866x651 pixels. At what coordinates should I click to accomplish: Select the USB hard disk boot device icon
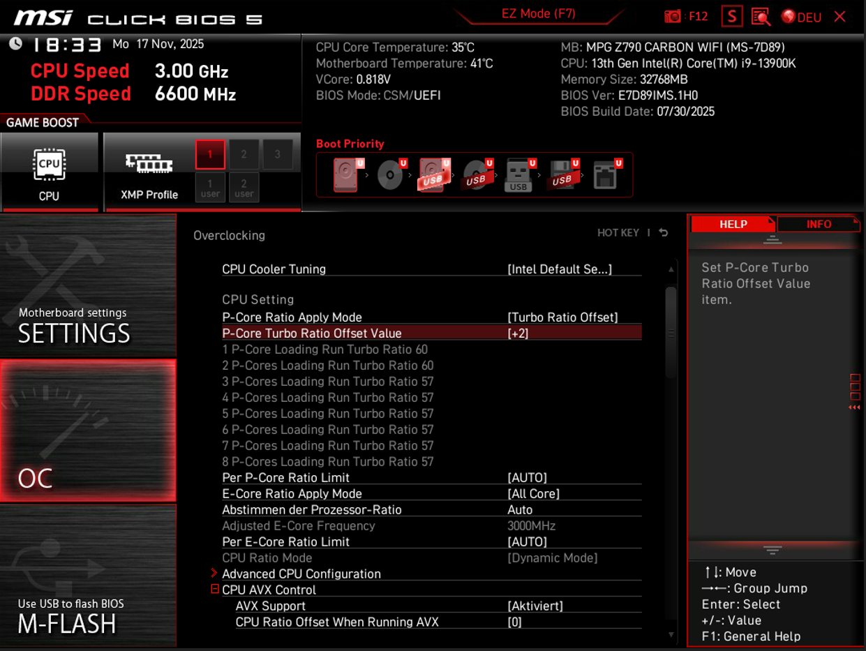[x=434, y=174]
